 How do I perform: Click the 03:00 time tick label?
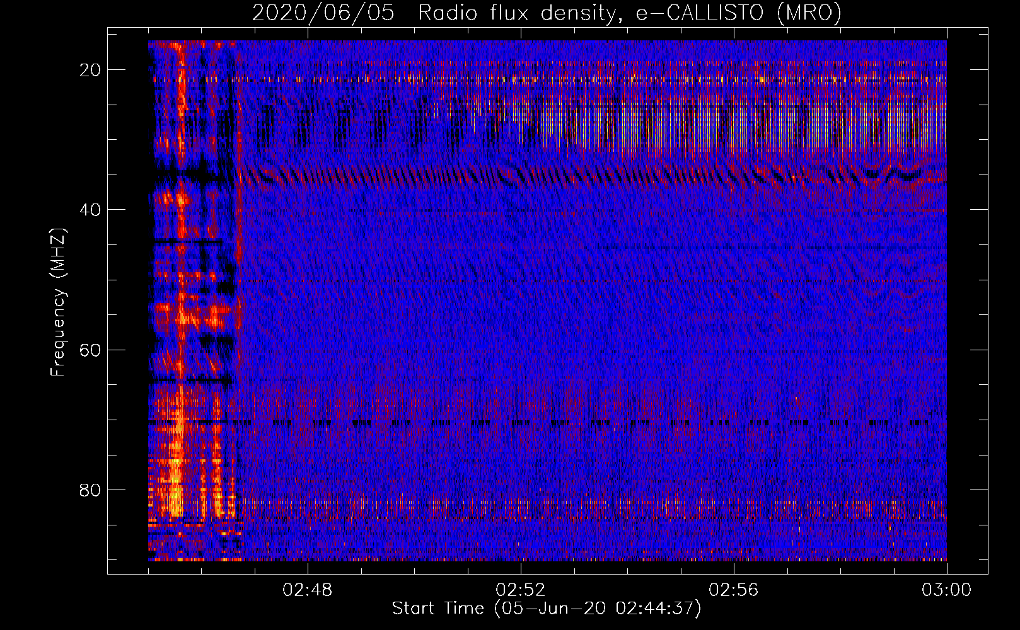[x=947, y=590]
